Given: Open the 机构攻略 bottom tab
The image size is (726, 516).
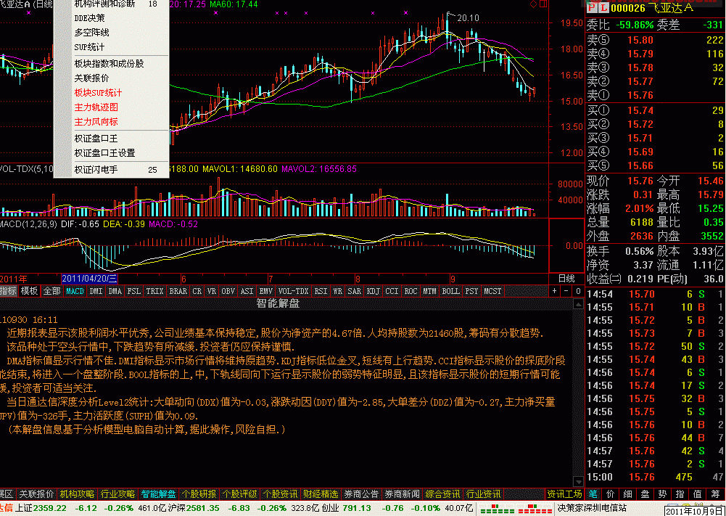Looking at the screenshot, I should (x=78, y=494).
